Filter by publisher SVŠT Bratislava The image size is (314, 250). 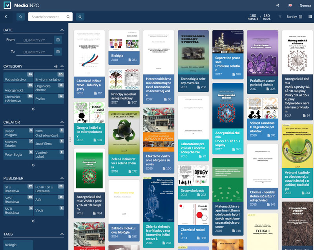pos(18,200)
